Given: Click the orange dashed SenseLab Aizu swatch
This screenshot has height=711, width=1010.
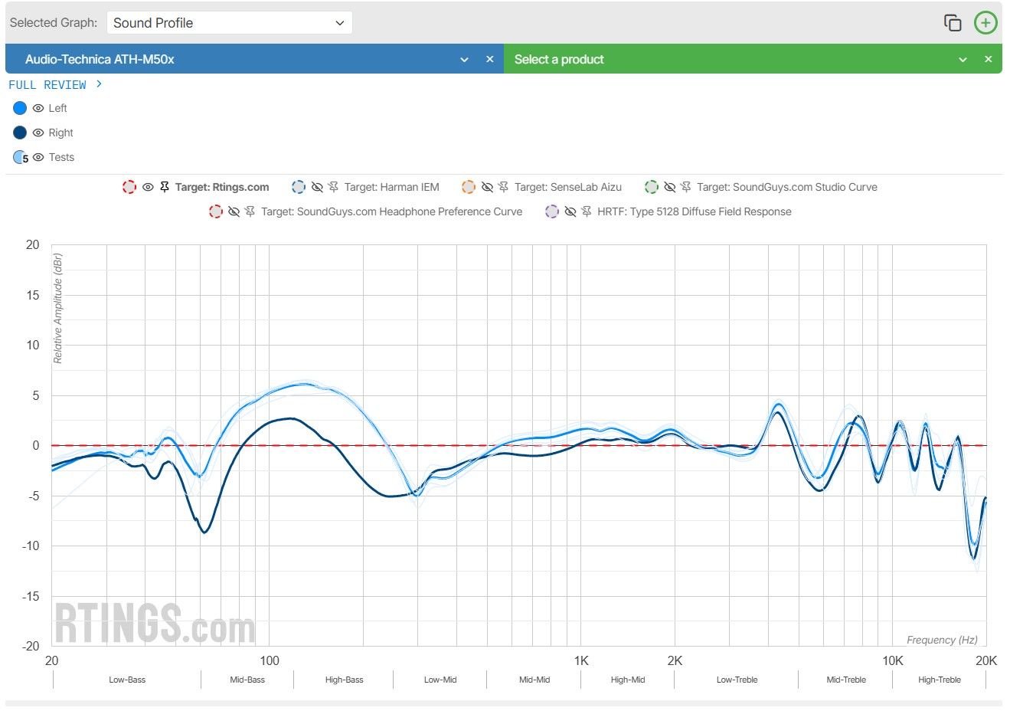Looking at the screenshot, I should click(x=469, y=187).
